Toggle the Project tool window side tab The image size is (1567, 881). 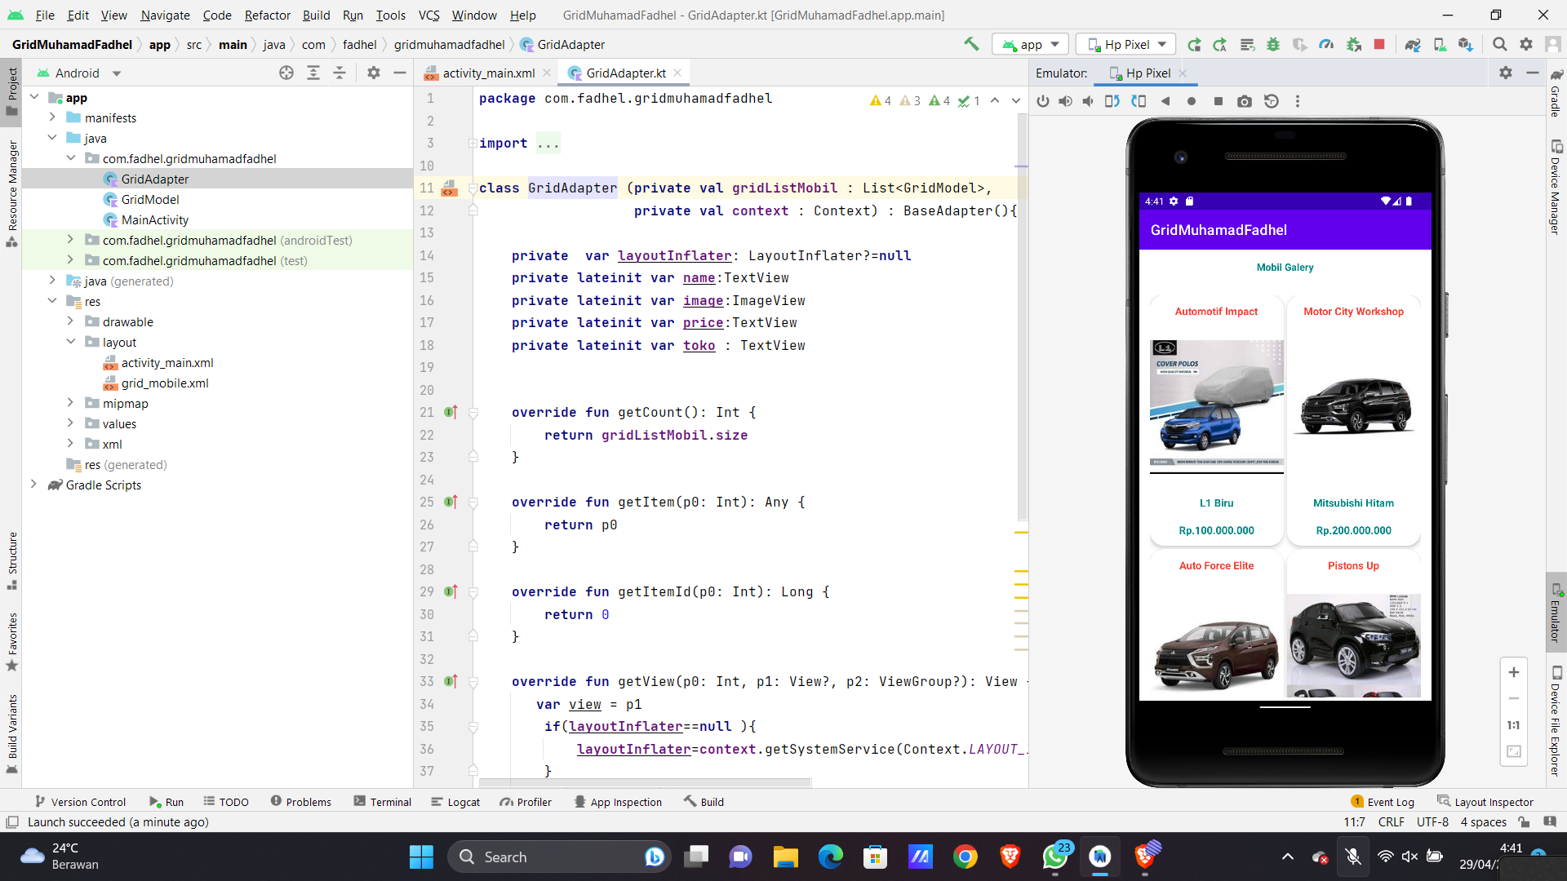pos(11,91)
